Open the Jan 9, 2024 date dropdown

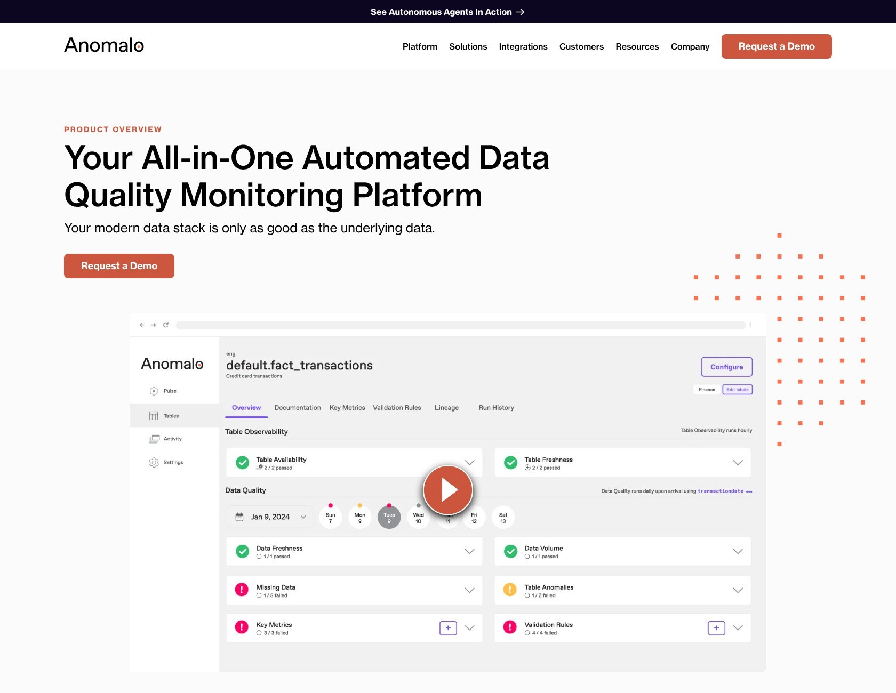[x=270, y=517]
